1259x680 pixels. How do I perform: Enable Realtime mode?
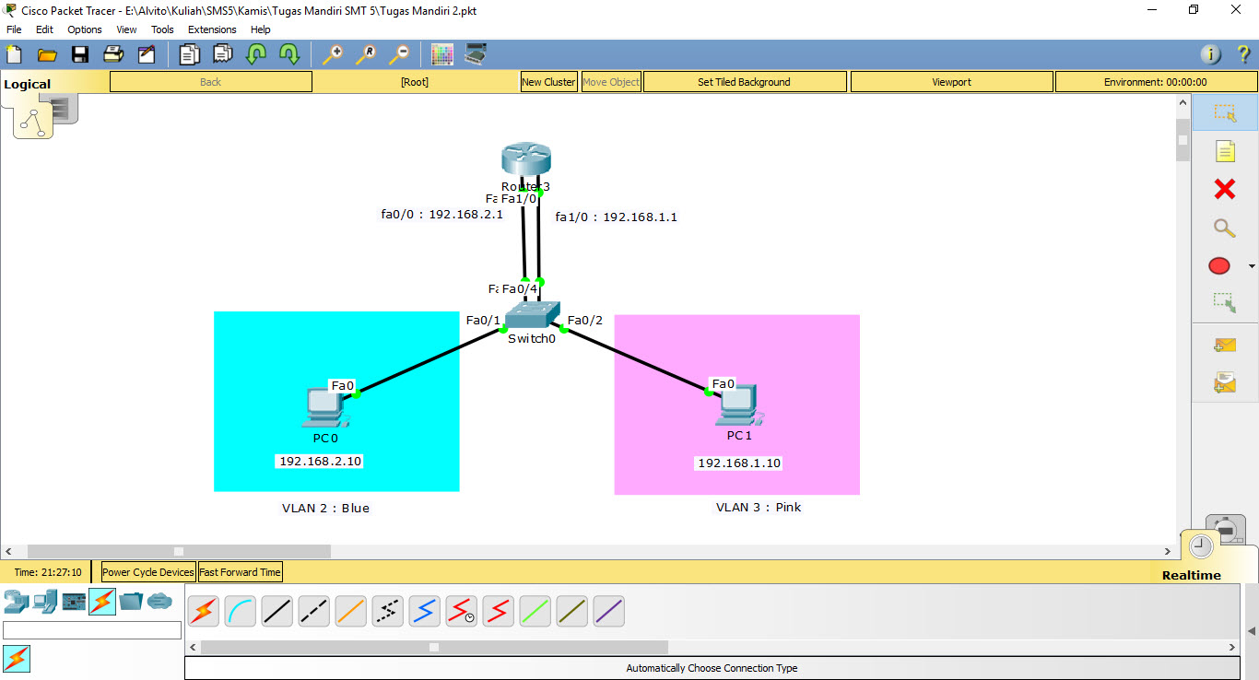[x=1200, y=545]
